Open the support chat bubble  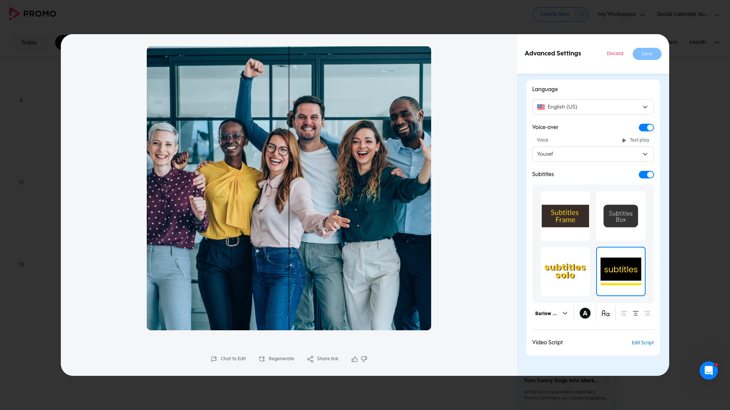[x=709, y=371]
